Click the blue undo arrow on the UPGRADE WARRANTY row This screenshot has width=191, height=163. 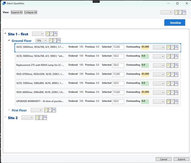(x=176, y=102)
